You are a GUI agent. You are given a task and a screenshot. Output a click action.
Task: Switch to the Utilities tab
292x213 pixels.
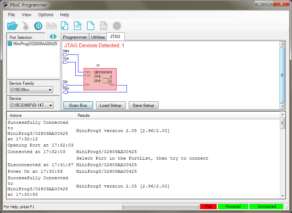pyautogui.click(x=98, y=37)
